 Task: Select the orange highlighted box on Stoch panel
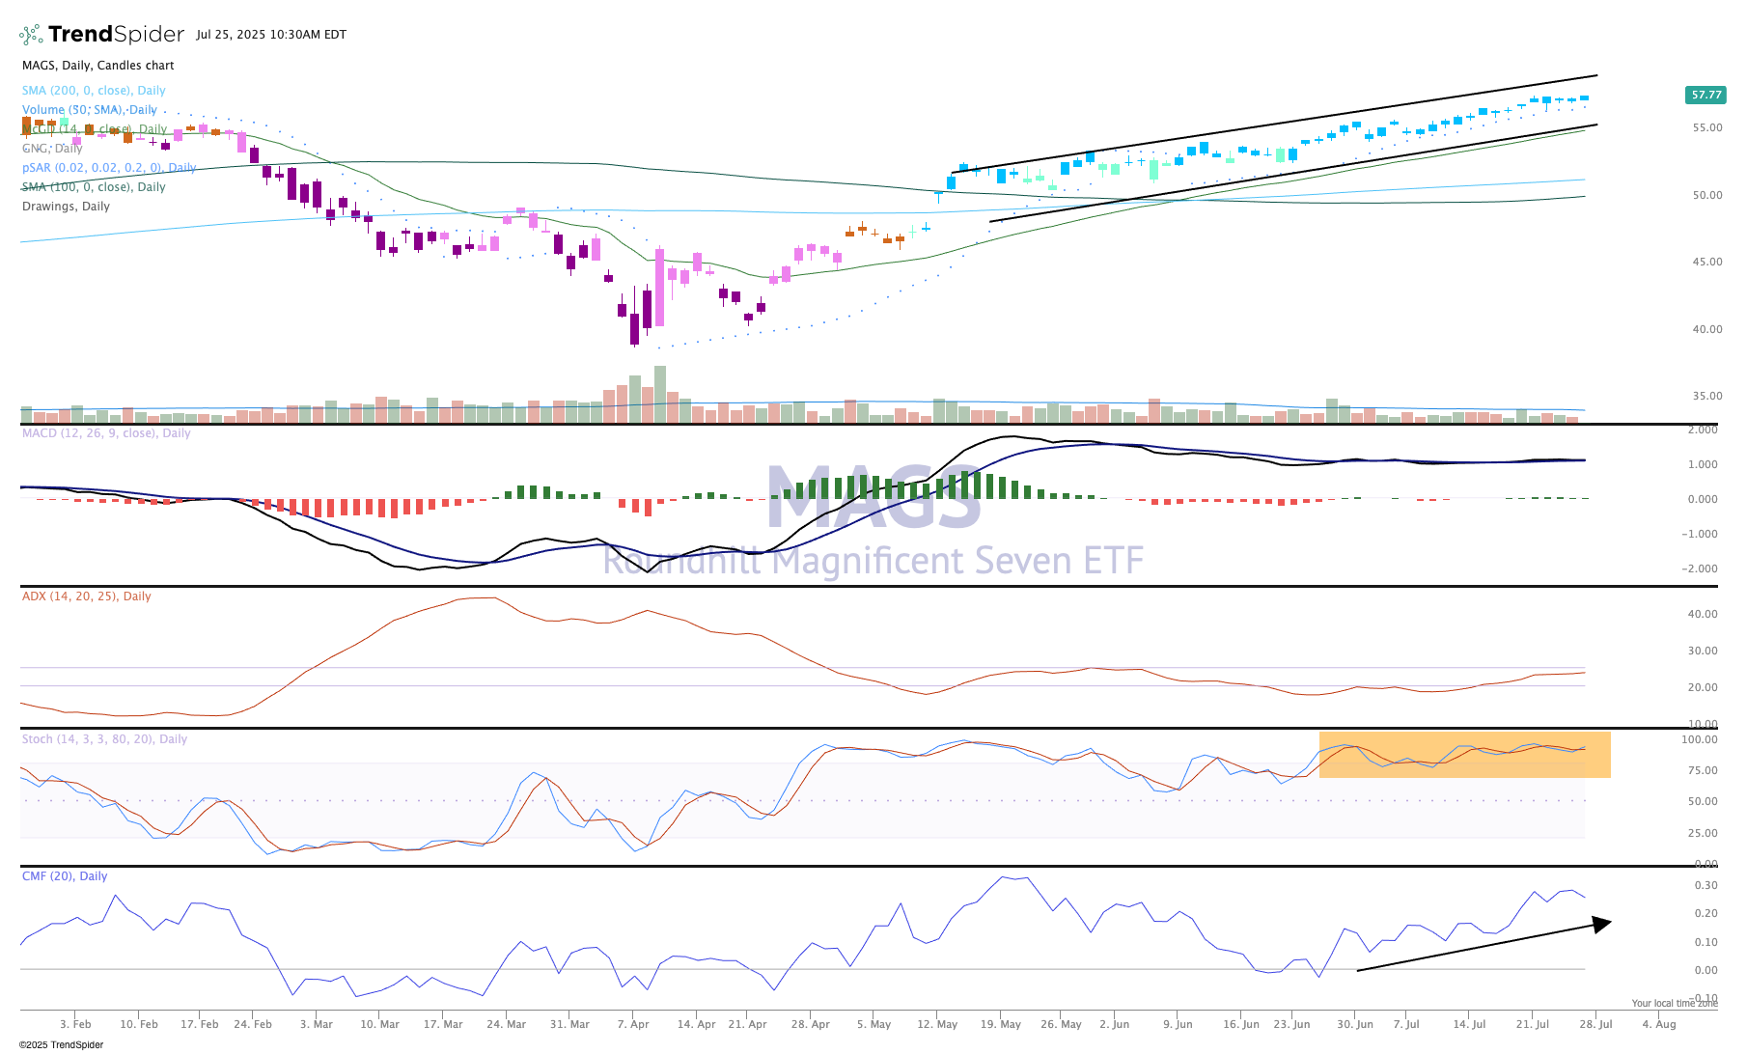coord(1464,755)
